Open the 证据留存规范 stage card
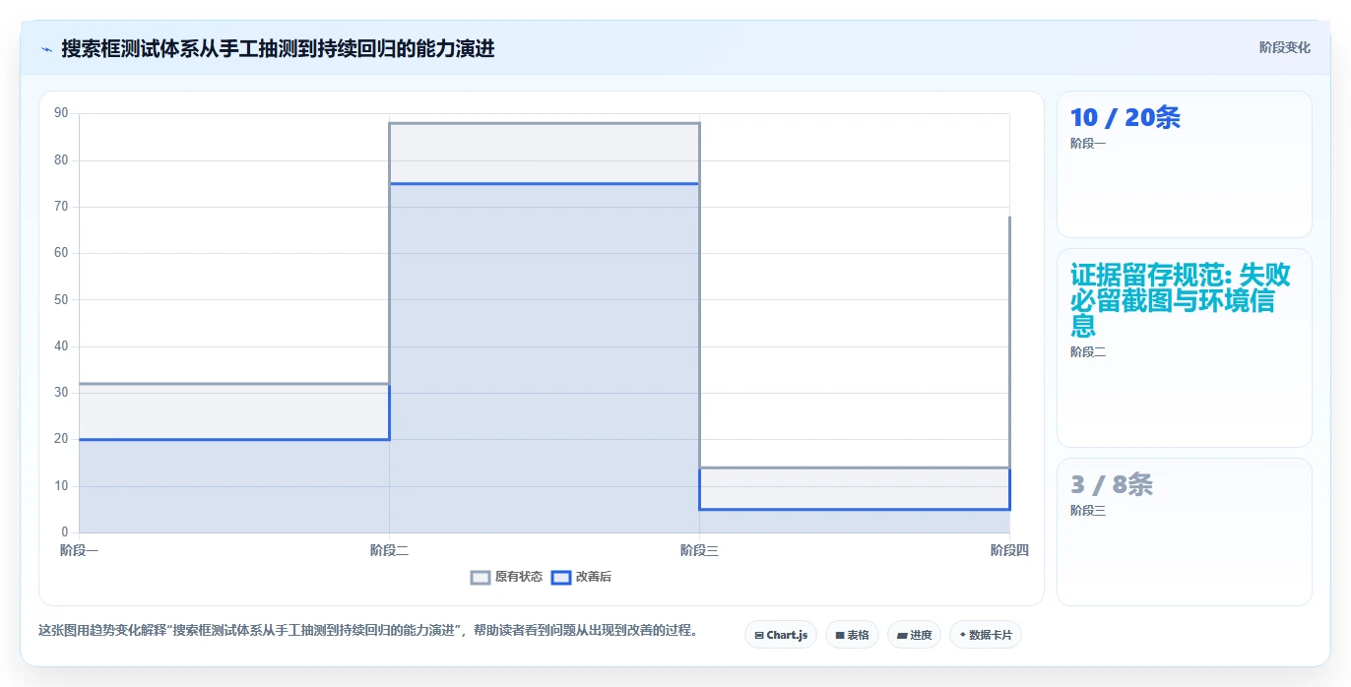This screenshot has height=687, width=1351. (1185, 348)
